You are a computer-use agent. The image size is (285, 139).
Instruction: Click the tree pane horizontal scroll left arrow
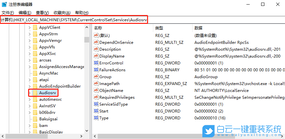point(3,136)
